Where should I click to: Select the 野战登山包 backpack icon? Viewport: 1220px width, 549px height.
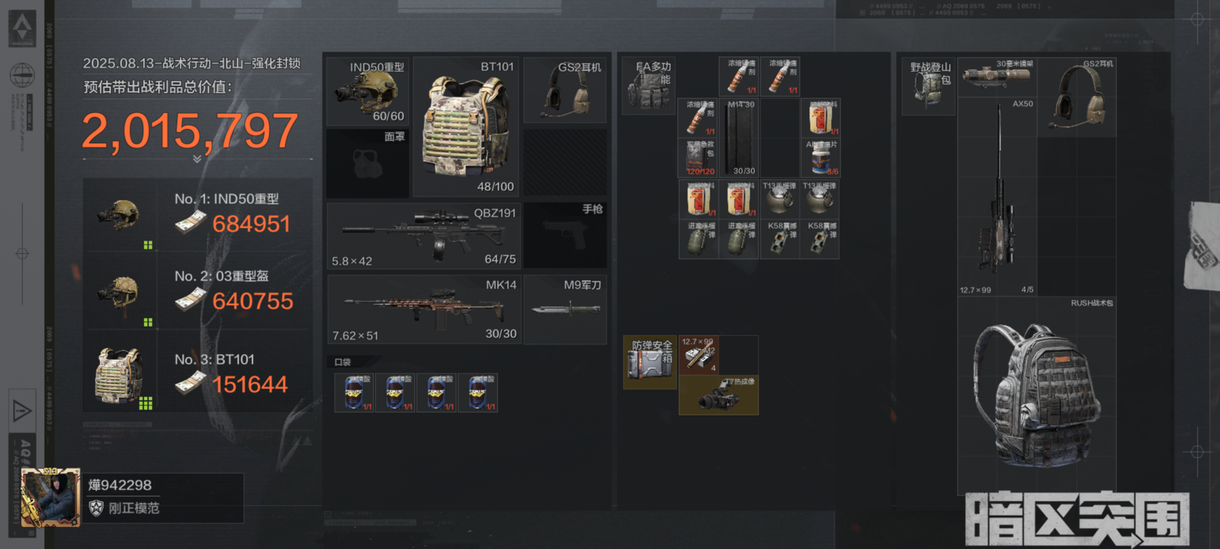pyautogui.click(x=929, y=86)
